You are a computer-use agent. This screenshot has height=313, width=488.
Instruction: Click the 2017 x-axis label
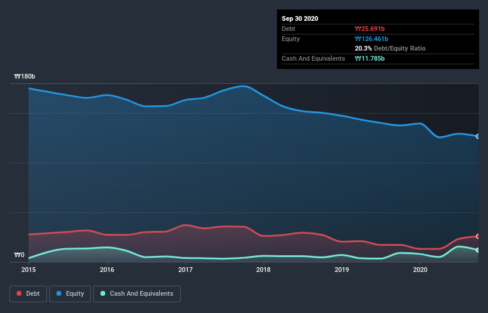[x=185, y=270]
